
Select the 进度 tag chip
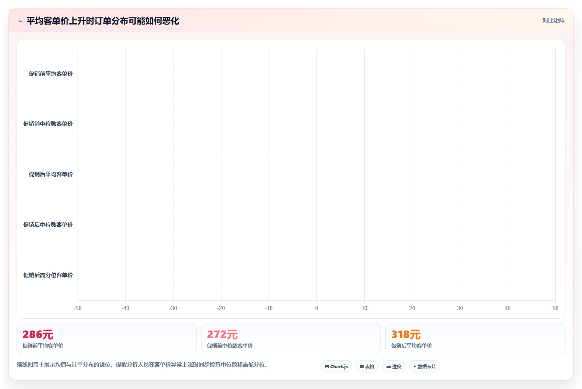tap(394, 367)
